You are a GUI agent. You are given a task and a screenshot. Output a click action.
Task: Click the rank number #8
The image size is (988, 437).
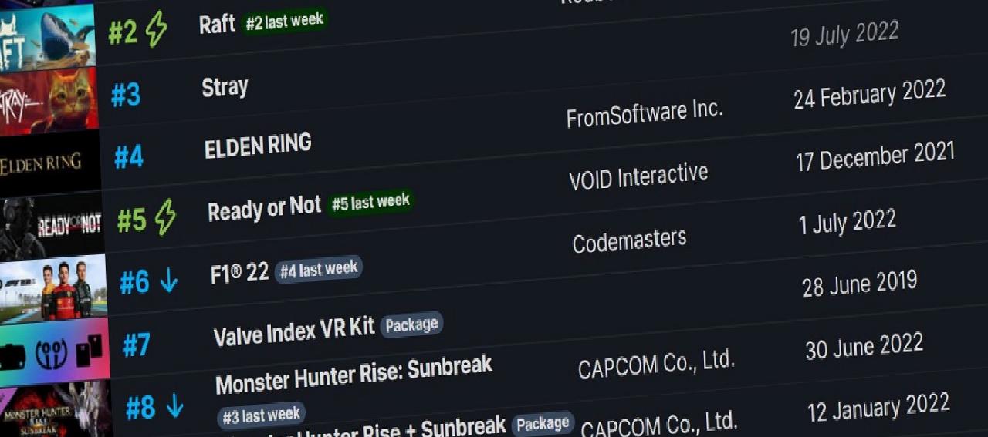[140, 408]
